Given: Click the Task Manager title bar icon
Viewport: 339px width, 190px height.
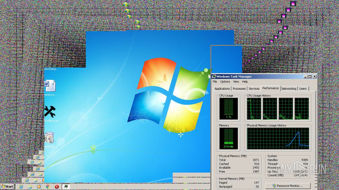Looking at the screenshot, I should click(214, 77).
